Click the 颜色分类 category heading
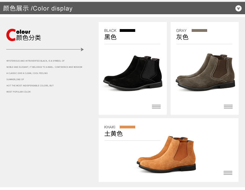The image size is (245, 190). point(29,38)
